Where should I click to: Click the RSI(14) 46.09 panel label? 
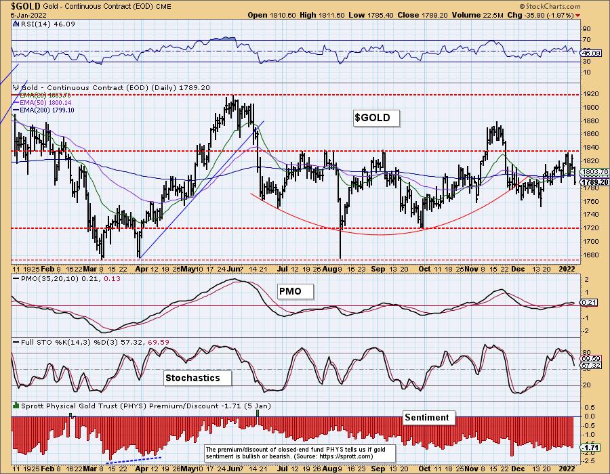click(x=47, y=24)
